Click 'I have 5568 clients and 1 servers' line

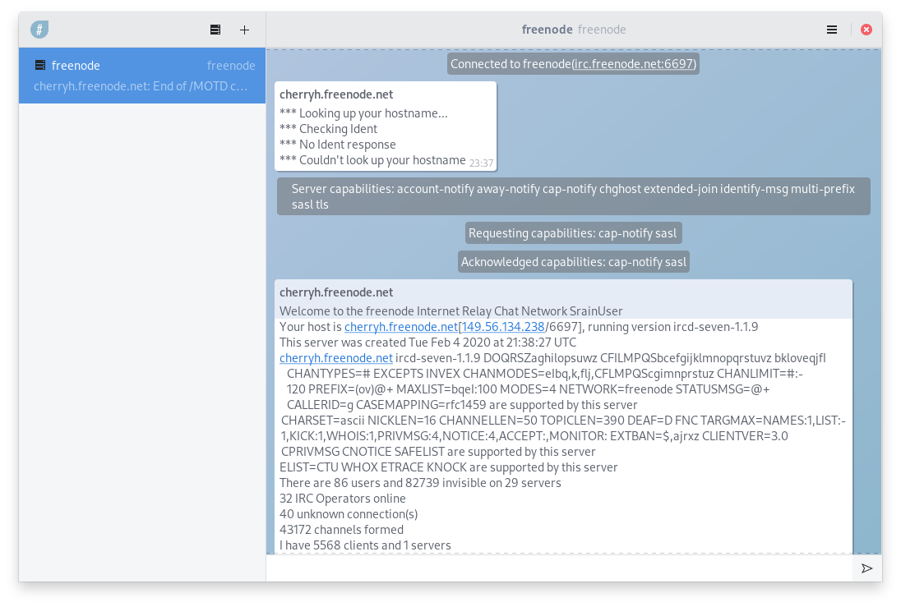[x=365, y=545]
